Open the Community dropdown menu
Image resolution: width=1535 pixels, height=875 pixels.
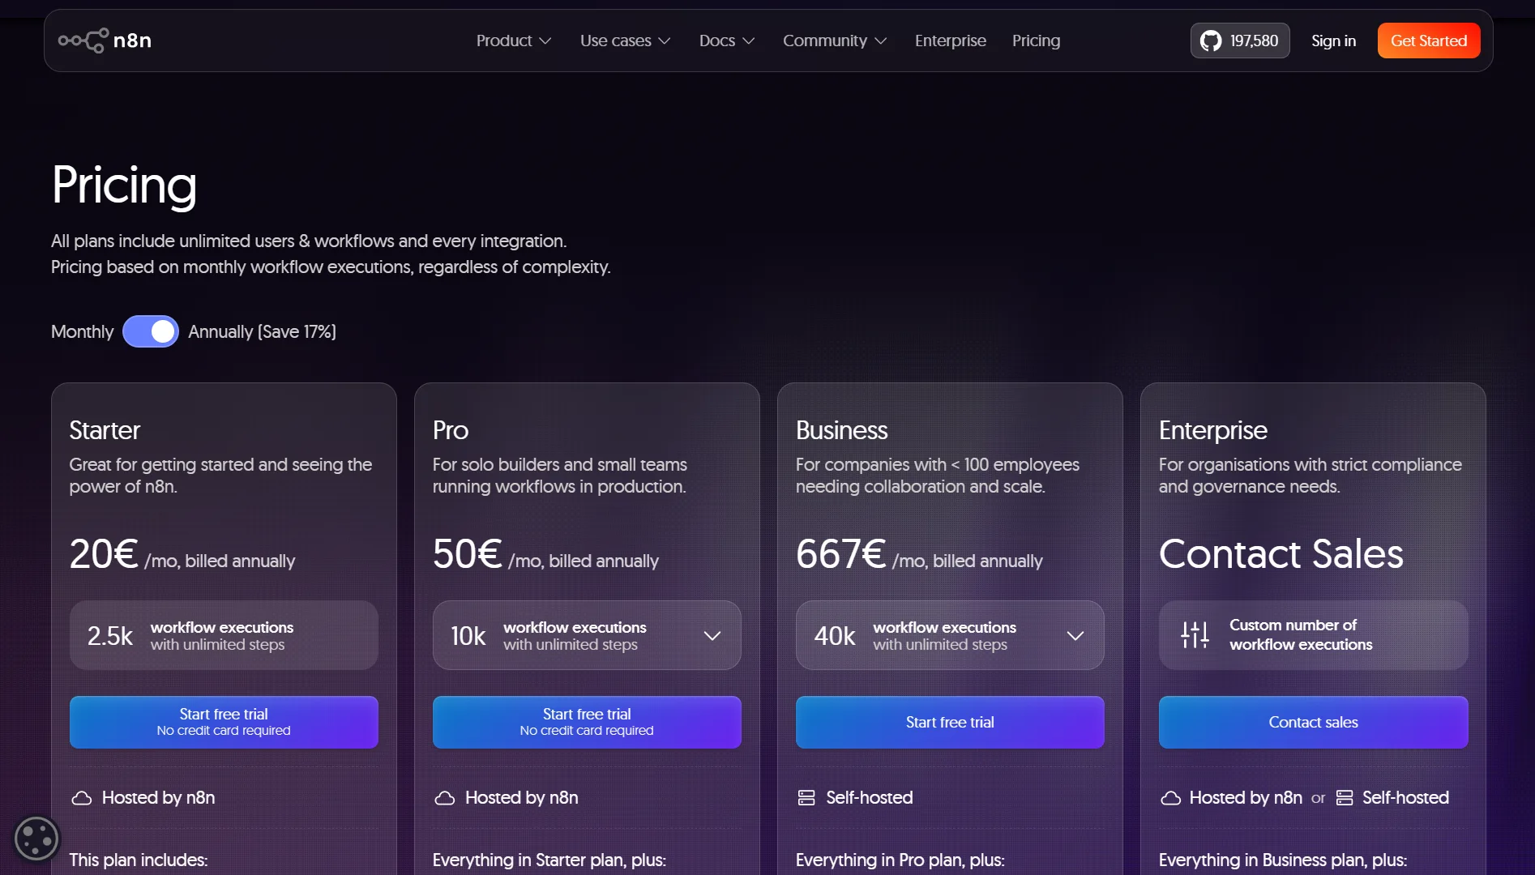[834, 41]
